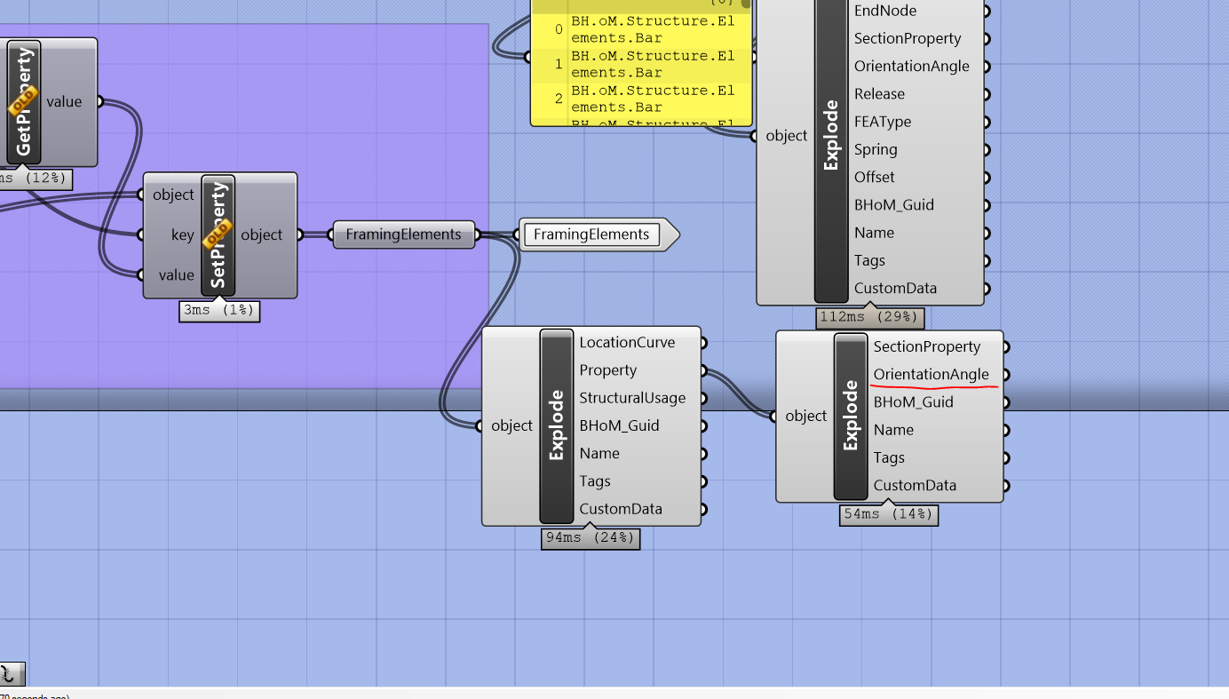The height and width of the screenshot is (699, 1229).
Task: Select the Explode component outputting SectionProperty
Action: [849, 416]
